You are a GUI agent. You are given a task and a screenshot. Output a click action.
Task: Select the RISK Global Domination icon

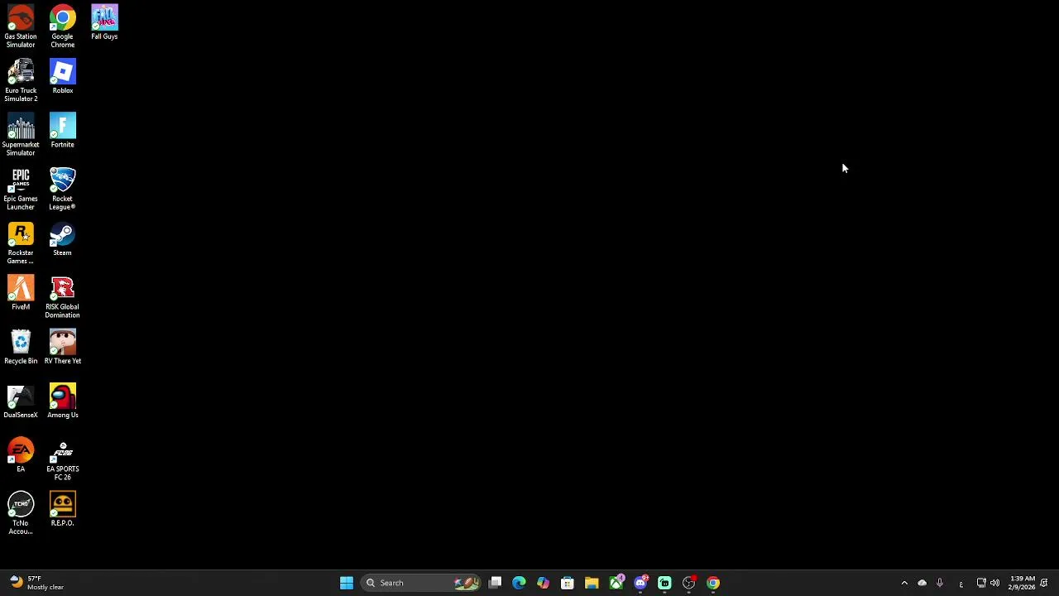[x=63, y=296]
